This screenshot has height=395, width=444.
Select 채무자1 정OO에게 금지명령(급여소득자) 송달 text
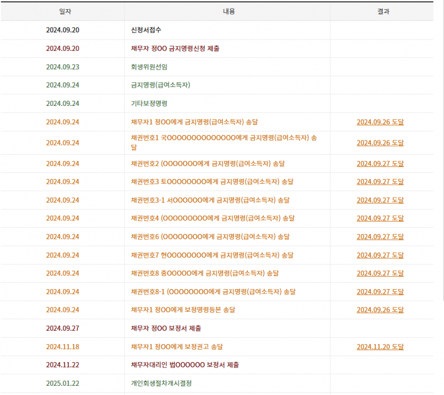[x=194, y=122]
